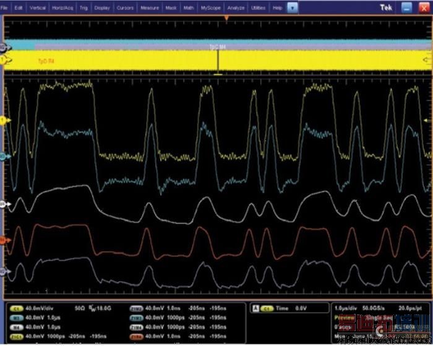
Task: Click the A trigger indicator icon
Action: point(255,308)
